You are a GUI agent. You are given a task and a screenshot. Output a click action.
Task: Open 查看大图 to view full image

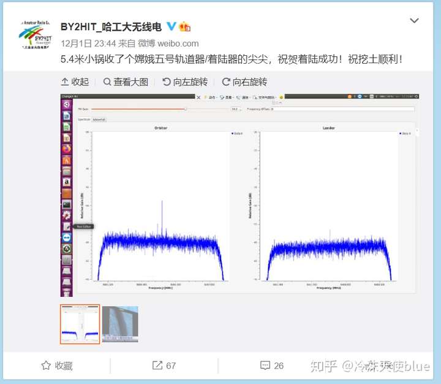tap(126, 82)
